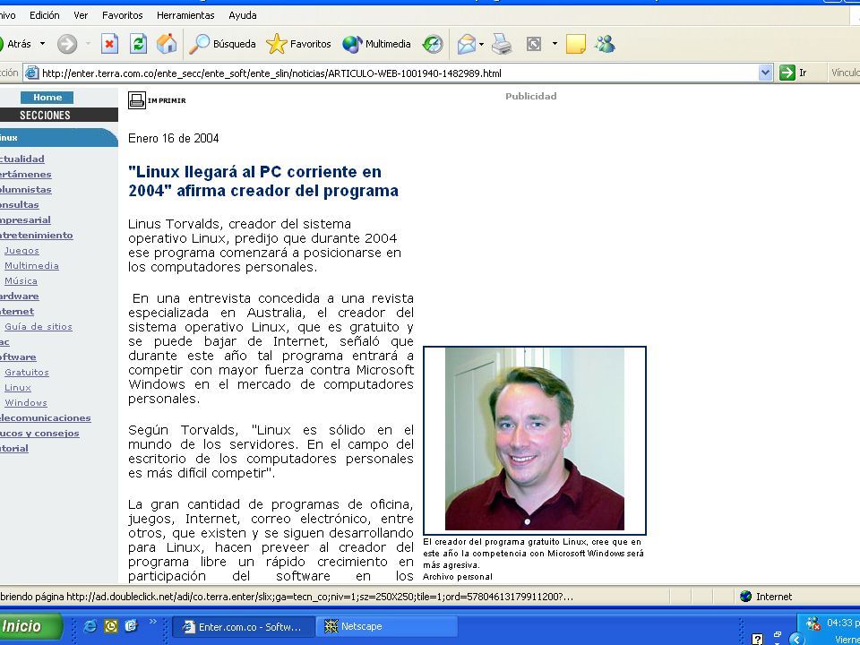The width and height of the screenshot is (860, 645).
Task: Click the address bar URL field
Action: (x=400, y=73)
